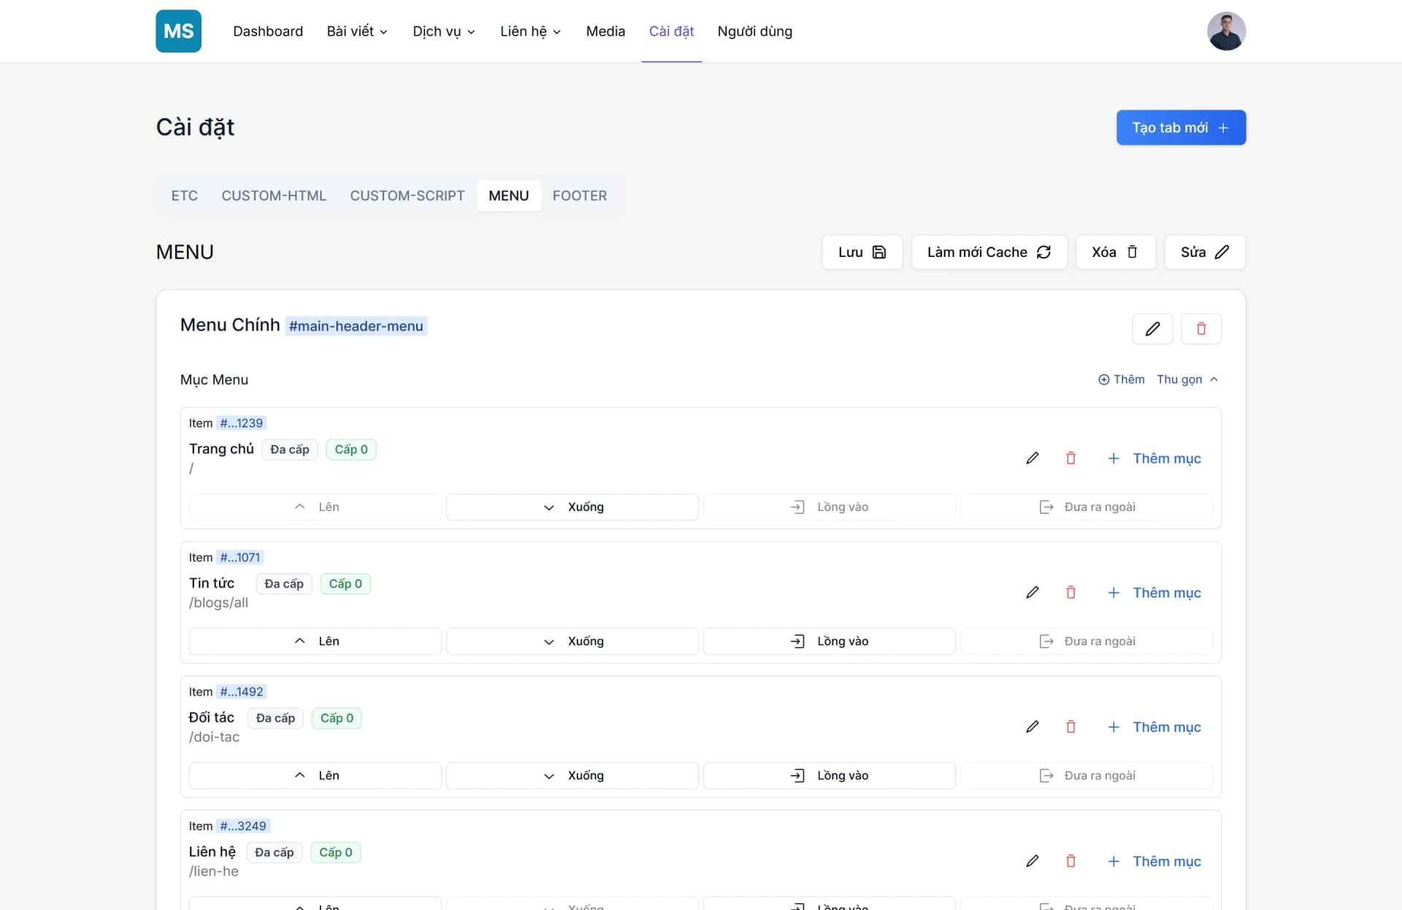
Task: Click the red trash icon beside Menu Chính
Action: click(1200, 328)
